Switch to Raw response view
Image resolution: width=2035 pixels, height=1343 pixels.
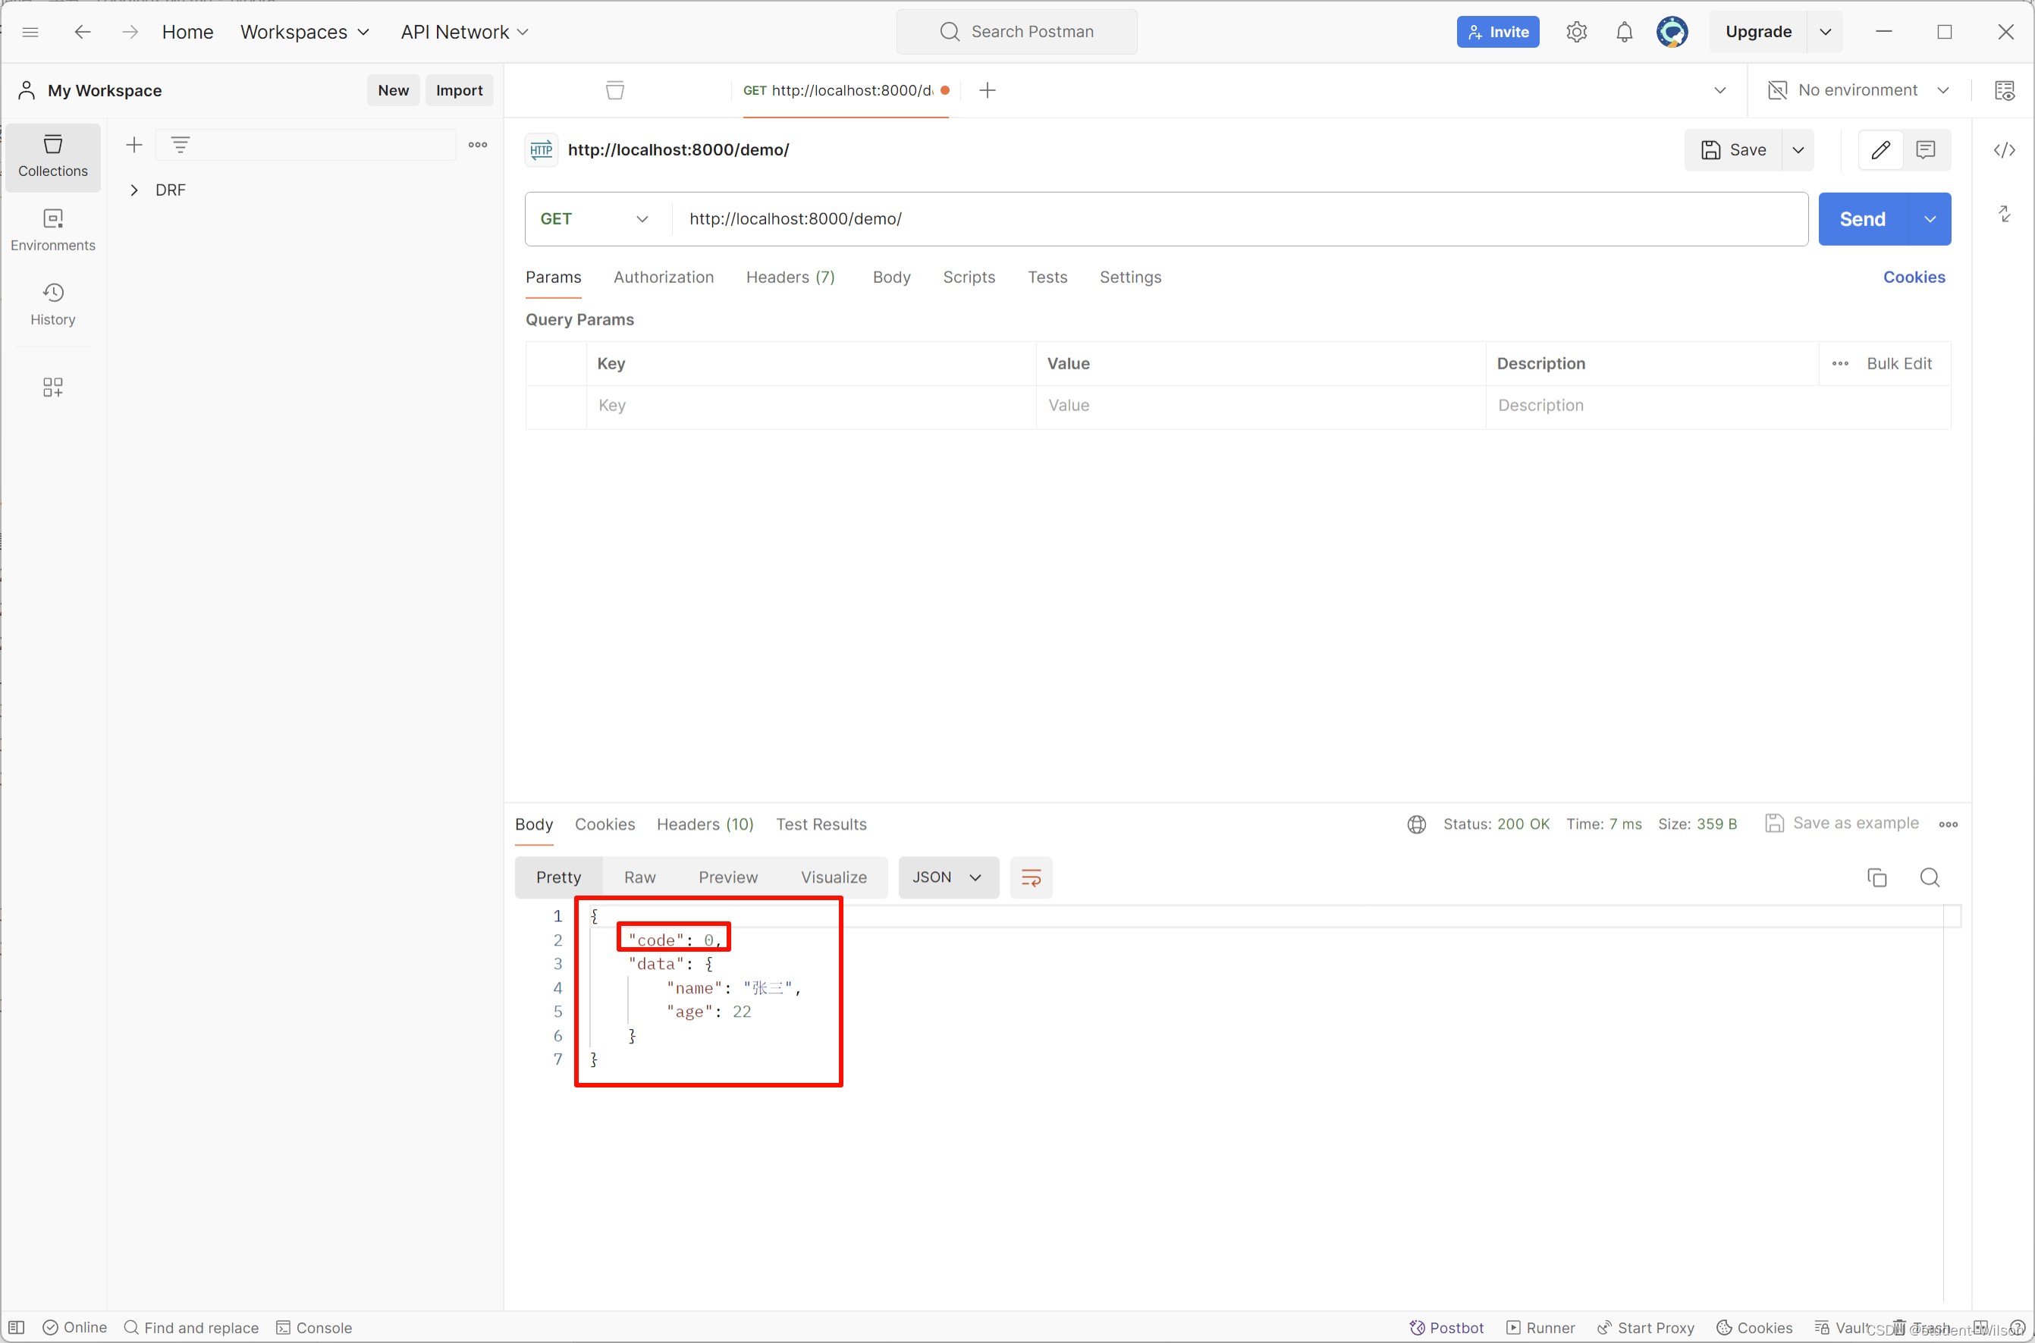640,875
